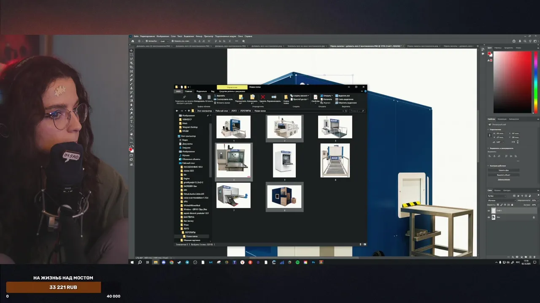The height and width of the screenshot is (303, 540).
Task: Click Explorer Up one level arrow
Action: click(x=189, y=111)
